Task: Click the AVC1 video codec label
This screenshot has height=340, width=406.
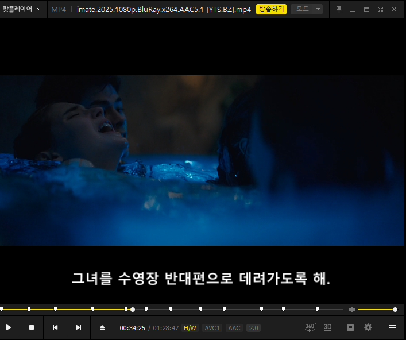Action: point(212,328)
